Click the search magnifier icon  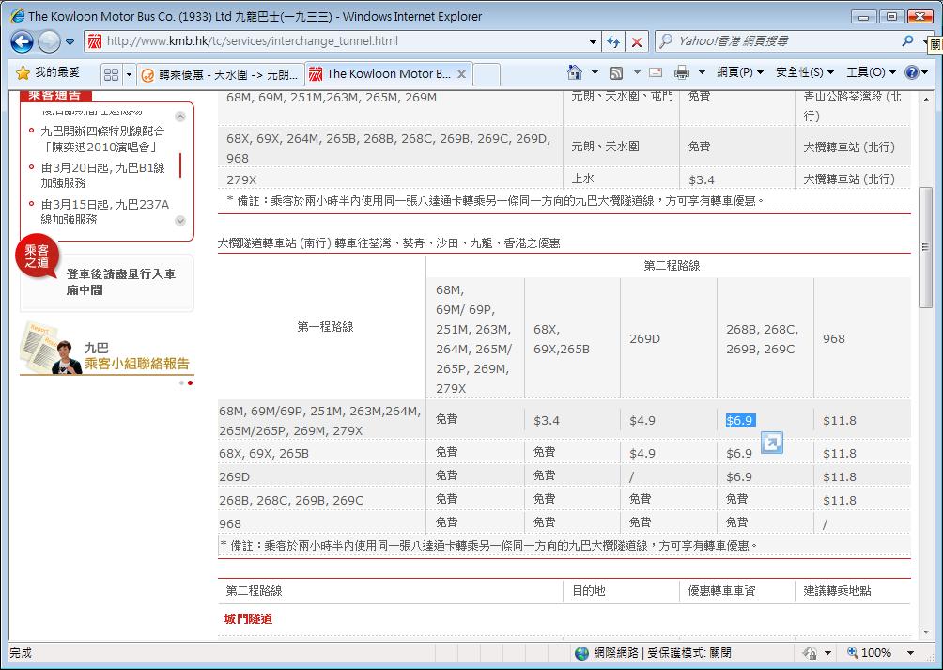pos(907,41)
